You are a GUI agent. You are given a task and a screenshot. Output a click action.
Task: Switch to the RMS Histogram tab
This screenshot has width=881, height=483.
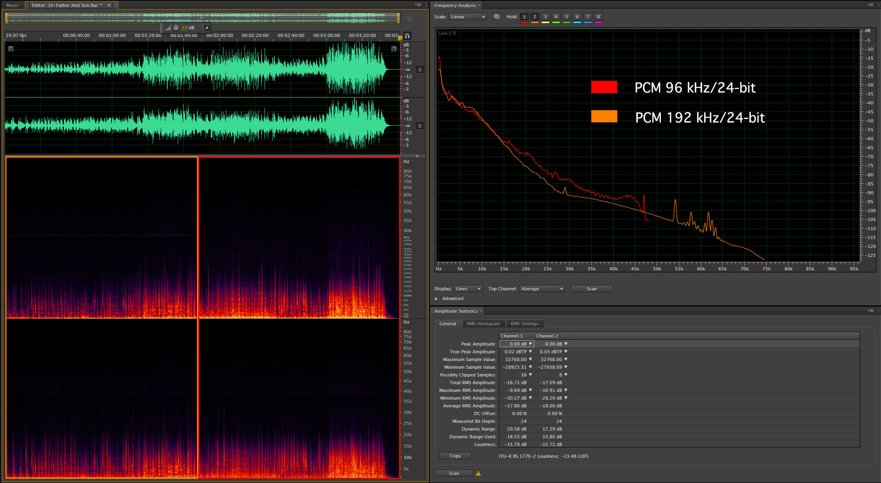483,324
